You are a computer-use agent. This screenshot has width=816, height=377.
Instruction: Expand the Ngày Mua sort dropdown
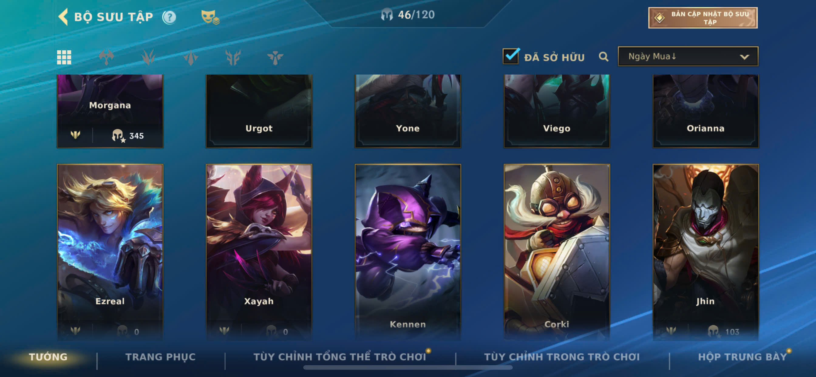pyautogui.click(x=688, y=56)
